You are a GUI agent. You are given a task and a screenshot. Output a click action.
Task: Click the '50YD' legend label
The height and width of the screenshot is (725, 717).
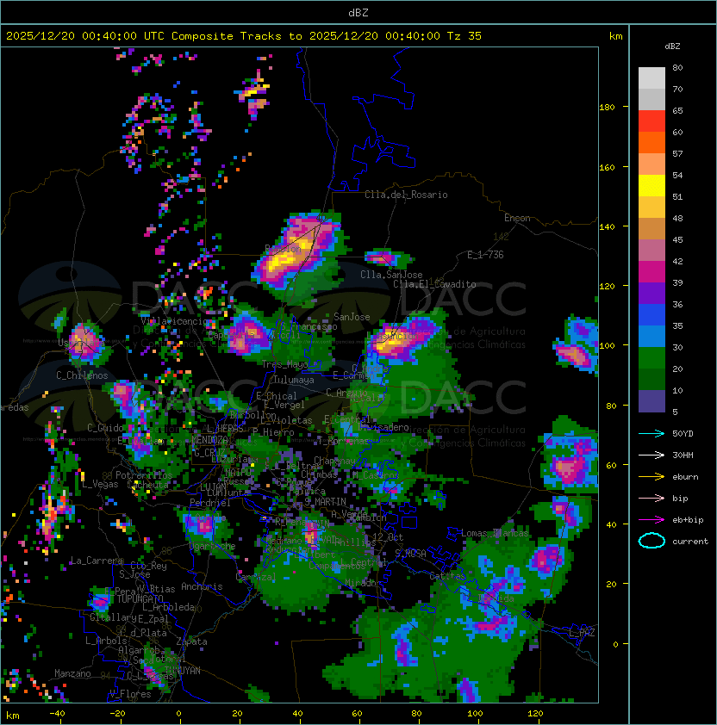(683, 434)
